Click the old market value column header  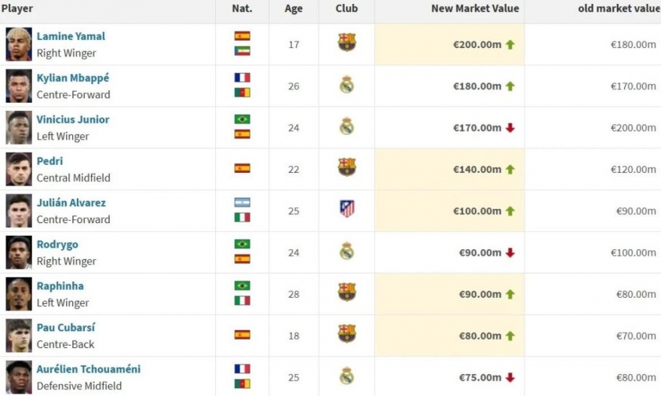click(619, 9)
